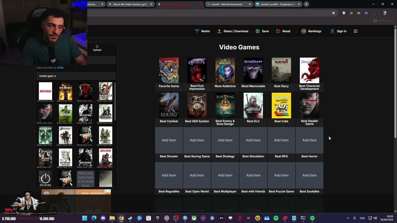Focus the 'metal gear s' search field
The image size is (397, 223).
pos(76,76)
